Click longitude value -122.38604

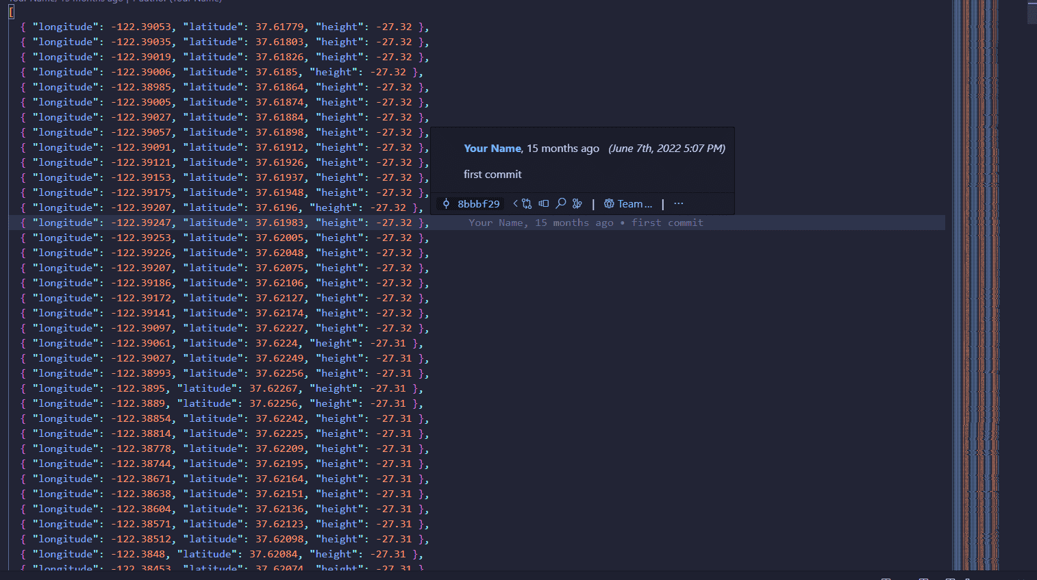141,509
